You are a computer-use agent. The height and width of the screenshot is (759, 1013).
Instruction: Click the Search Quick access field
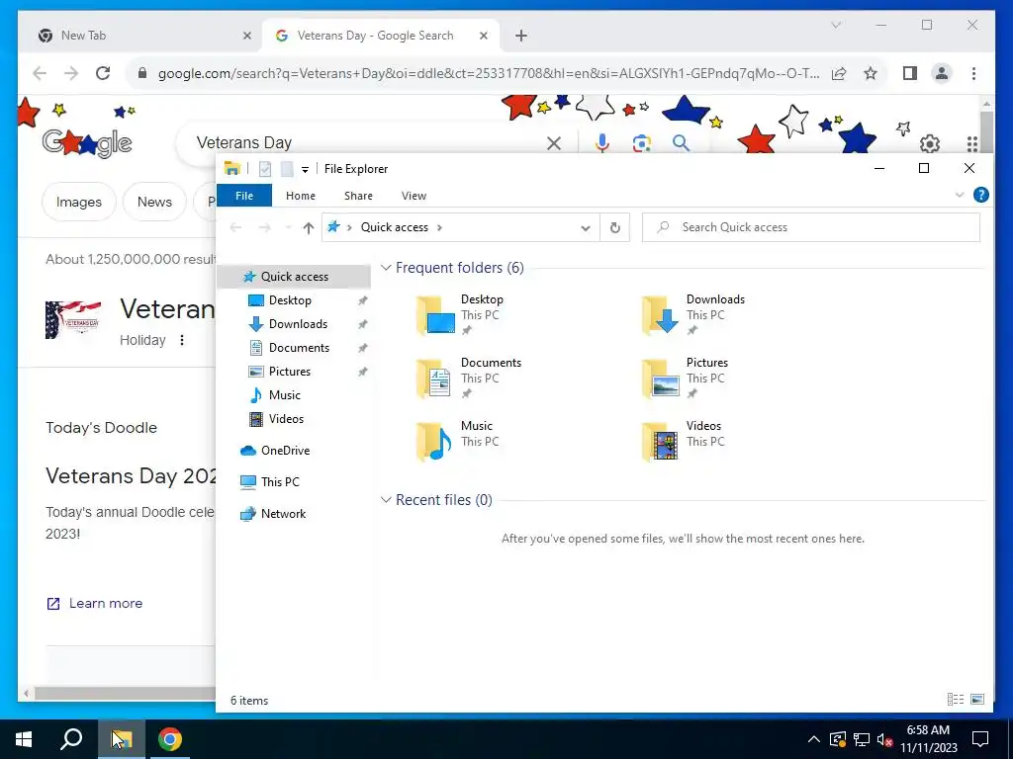click(811, 227)
